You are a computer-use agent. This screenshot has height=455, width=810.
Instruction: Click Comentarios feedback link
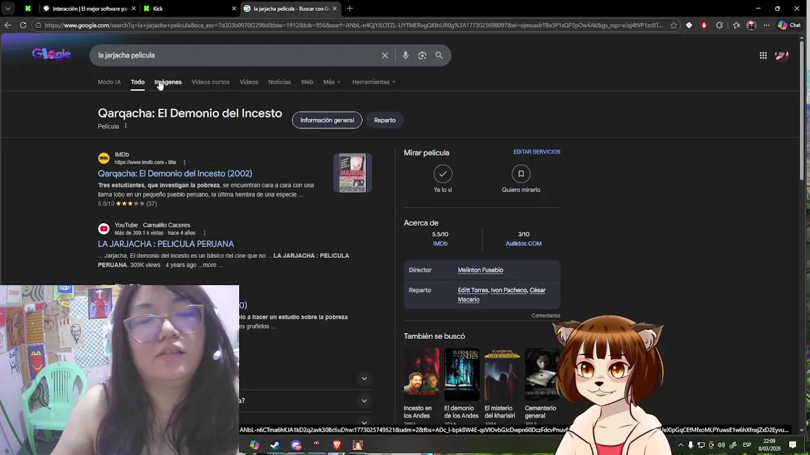click(x=545, y=315)
